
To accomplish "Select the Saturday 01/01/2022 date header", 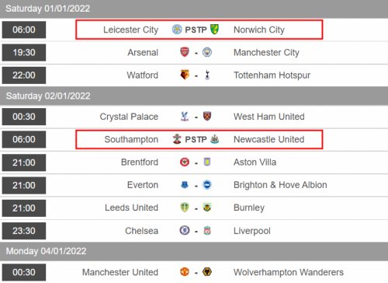I will (x=194, y=9).
